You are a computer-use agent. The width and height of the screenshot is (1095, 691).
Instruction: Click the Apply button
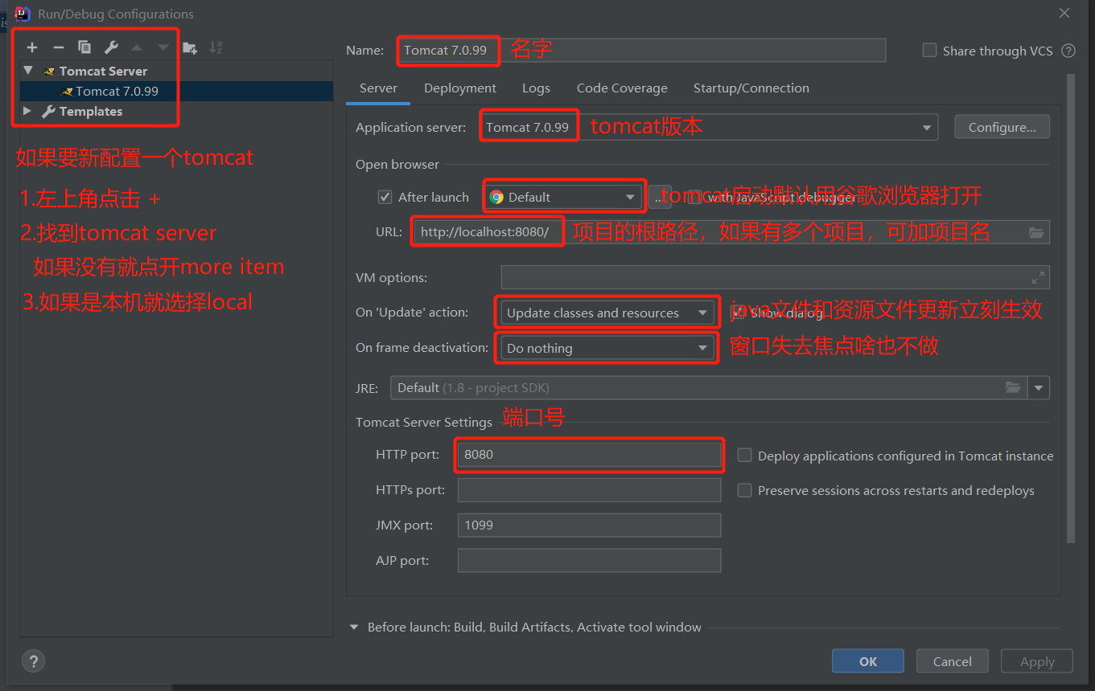pos(1037,661)
